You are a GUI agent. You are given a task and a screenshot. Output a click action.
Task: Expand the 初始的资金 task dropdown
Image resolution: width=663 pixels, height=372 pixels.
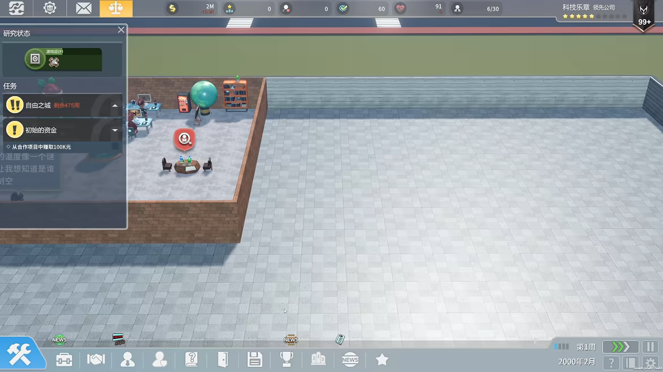[115, 130]
